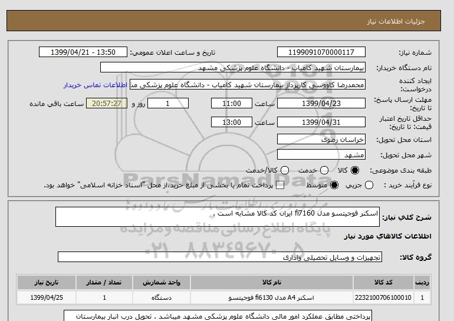The width and height of the screenshot is (454, 321).
Task: Click the need number field 1199091070000117
Action: pos(321,52)
